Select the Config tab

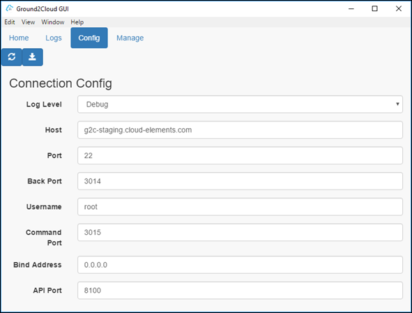(x=89, y=38)
